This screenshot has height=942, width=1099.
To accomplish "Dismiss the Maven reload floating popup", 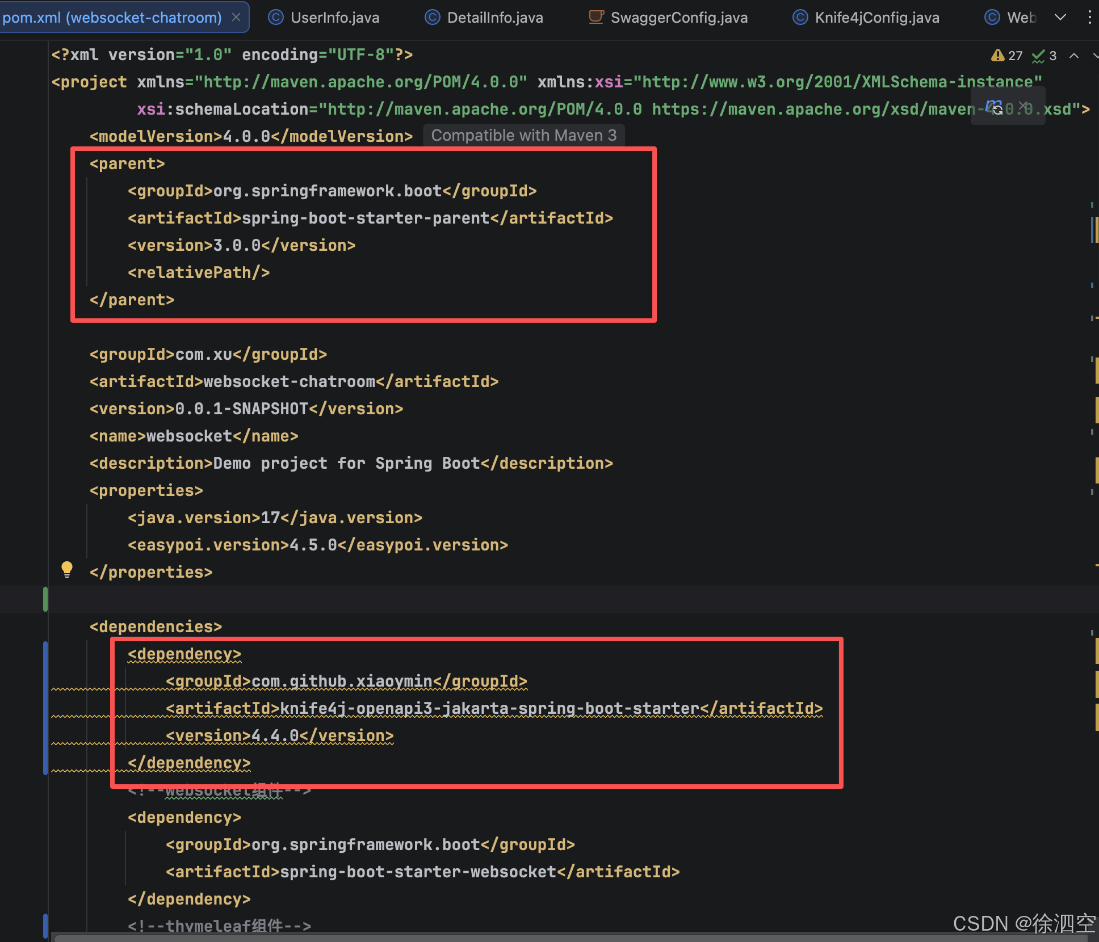I will click(1024, 106).
